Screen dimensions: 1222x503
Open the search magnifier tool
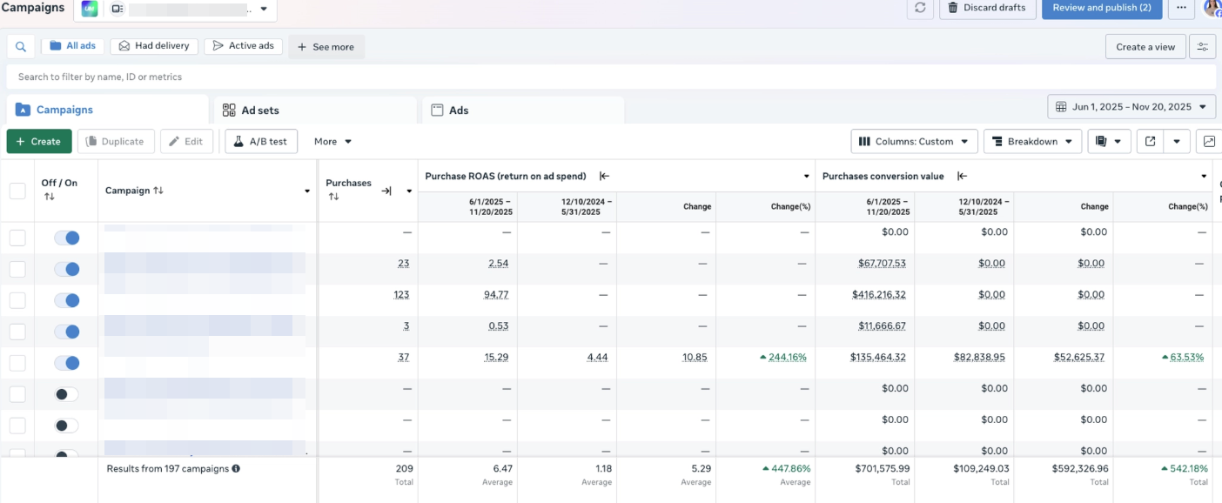pyautogui.click(x=21, y=46)
